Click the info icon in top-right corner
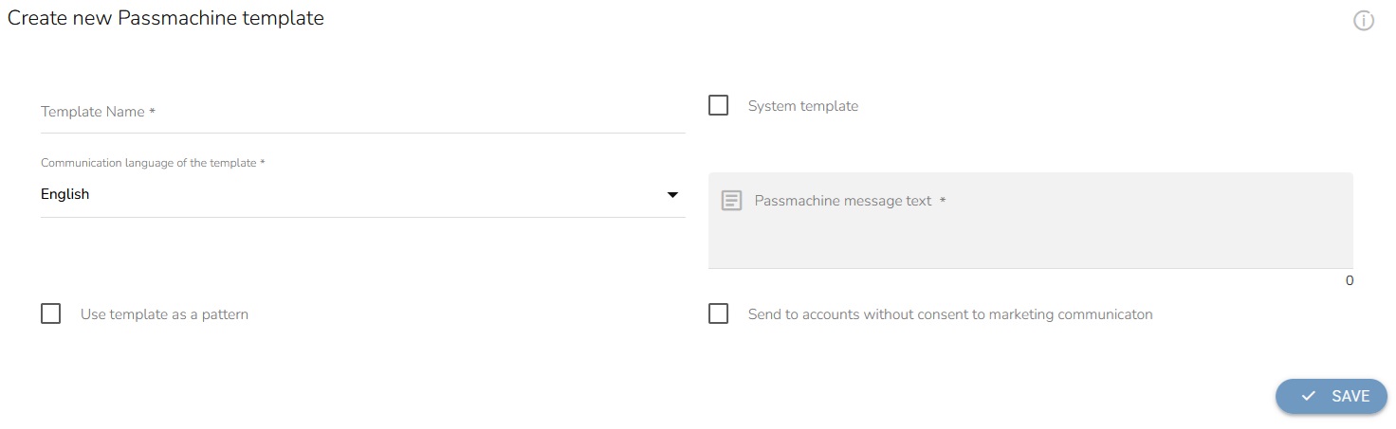 pyautogui.click(x=1363, y=21)
